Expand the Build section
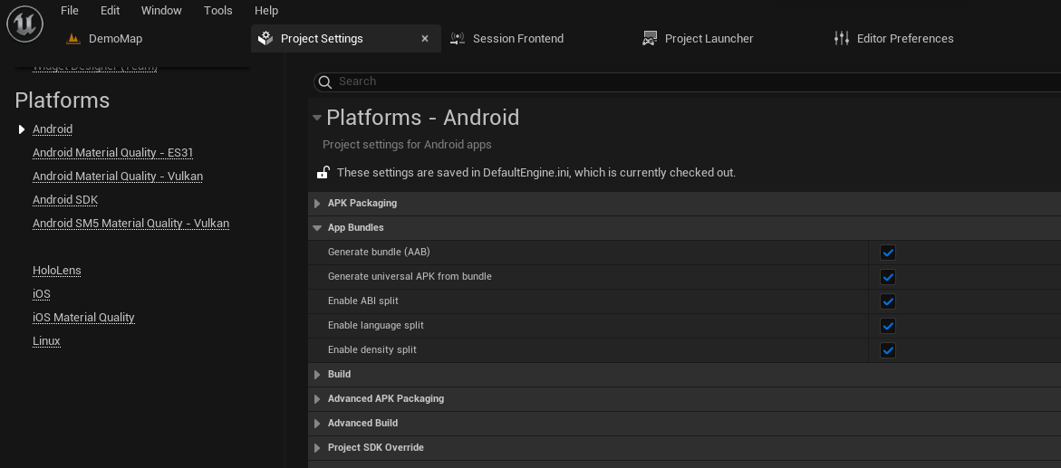 click(317, 375)
